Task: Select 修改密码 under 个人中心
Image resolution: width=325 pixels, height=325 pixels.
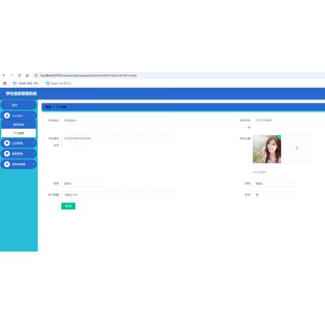Action: click(x=19, y=125)
